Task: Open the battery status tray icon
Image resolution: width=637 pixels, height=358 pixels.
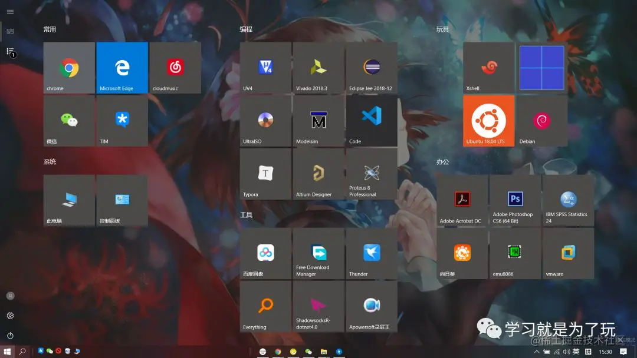Action: pyautogui.click(x=547, y=352)
